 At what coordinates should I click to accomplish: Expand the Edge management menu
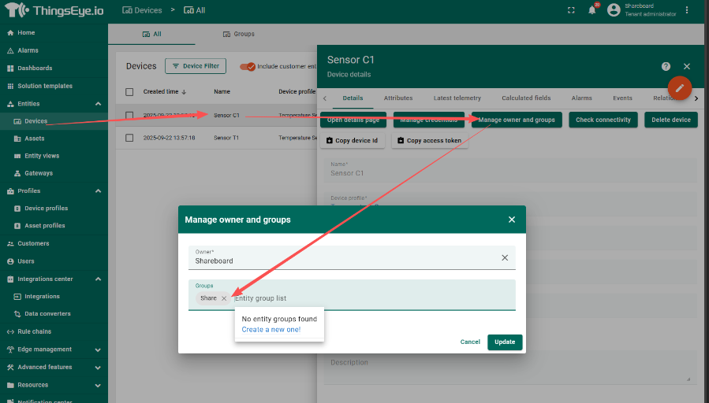pyautogui.click(x=98, y=349)
